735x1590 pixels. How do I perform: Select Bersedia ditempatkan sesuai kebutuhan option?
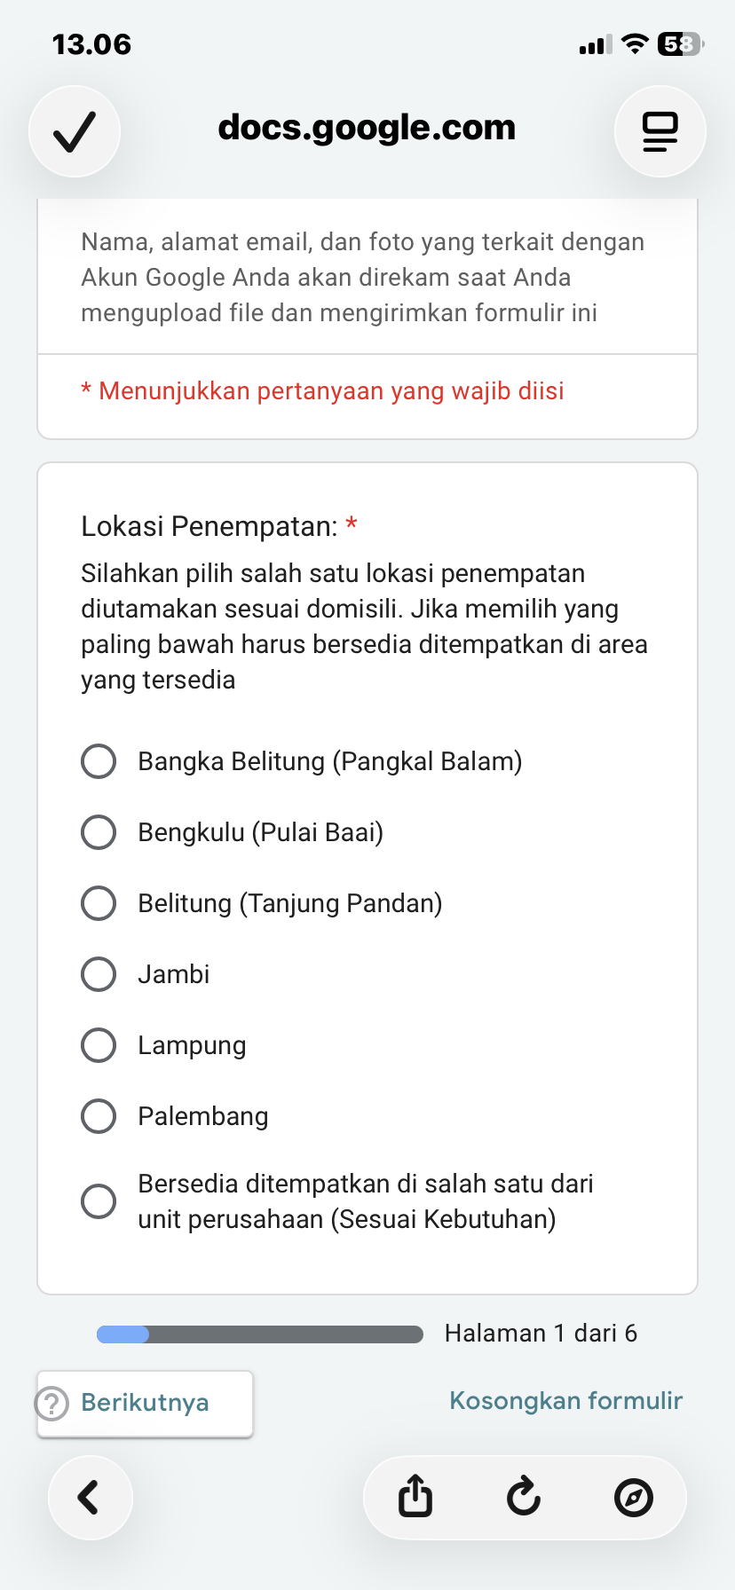click(99, 1201)
